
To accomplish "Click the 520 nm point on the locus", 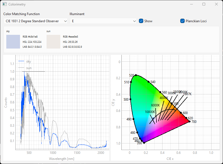I will coord(136,75).
